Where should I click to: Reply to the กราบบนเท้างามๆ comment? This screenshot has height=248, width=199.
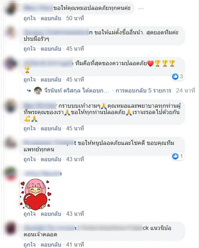51,128
